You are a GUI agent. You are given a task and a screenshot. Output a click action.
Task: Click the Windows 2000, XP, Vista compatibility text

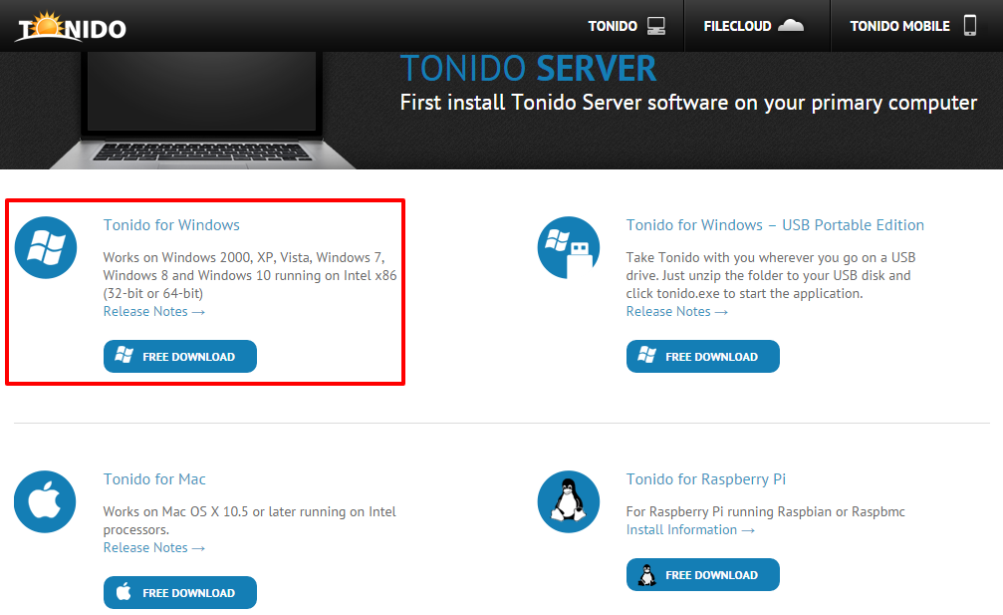click(249, 275)
